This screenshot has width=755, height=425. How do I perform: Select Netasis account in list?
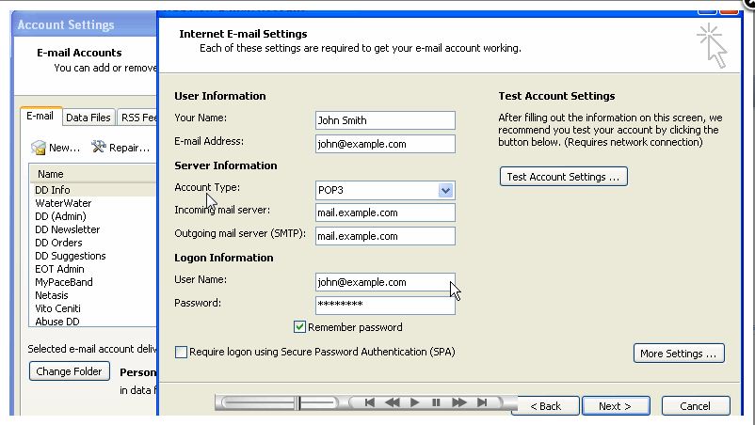pos(93,295)
